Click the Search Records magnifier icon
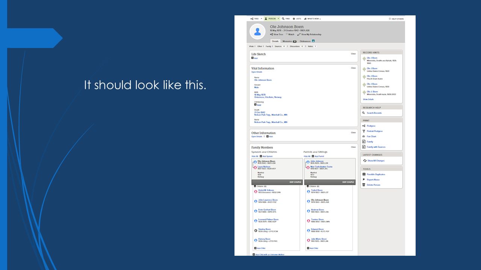This screenshot has width=481, height=270. (x=364, y=113)
